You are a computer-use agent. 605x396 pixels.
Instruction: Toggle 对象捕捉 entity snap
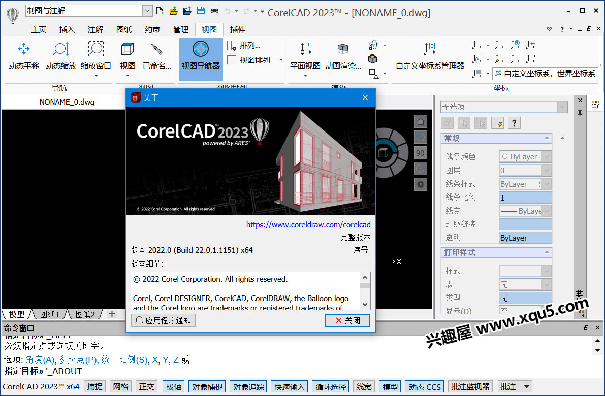[x=207, y=387]
